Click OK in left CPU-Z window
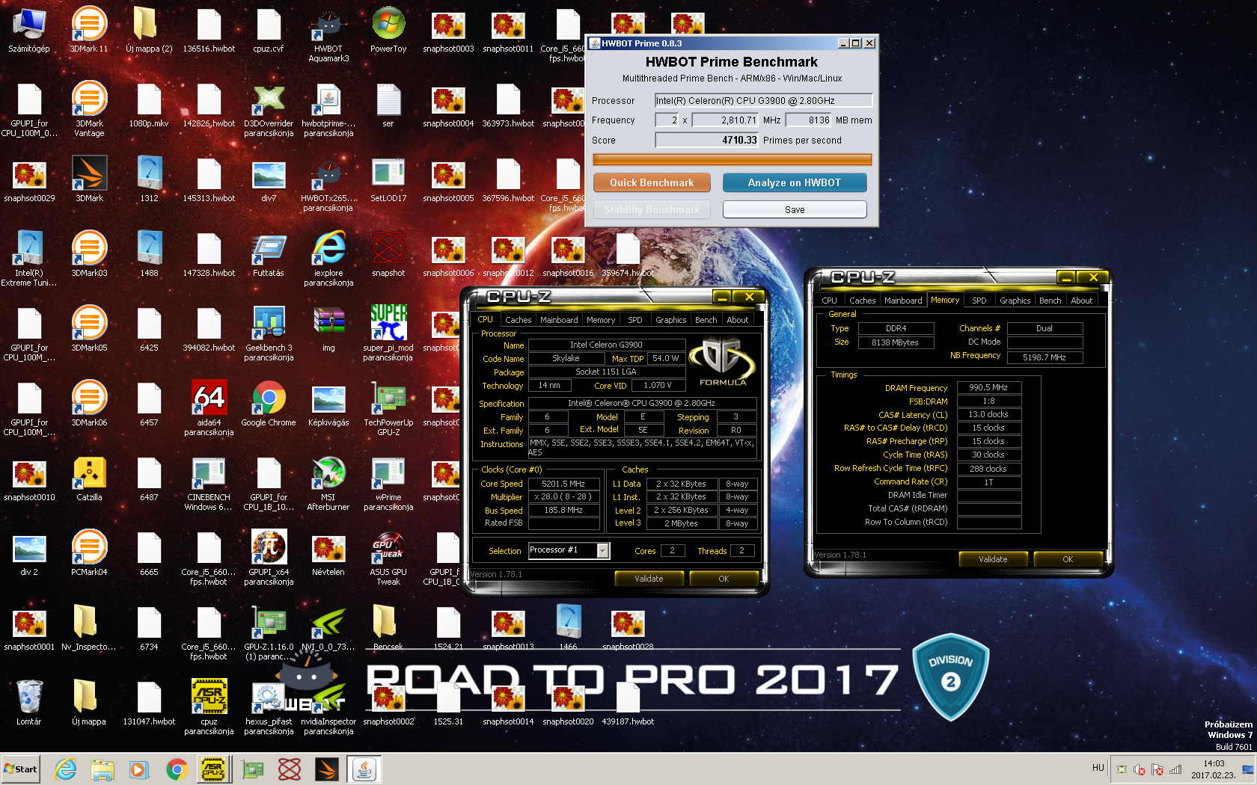This screenshot has width=1257, height=785. [x=724, y=579]
